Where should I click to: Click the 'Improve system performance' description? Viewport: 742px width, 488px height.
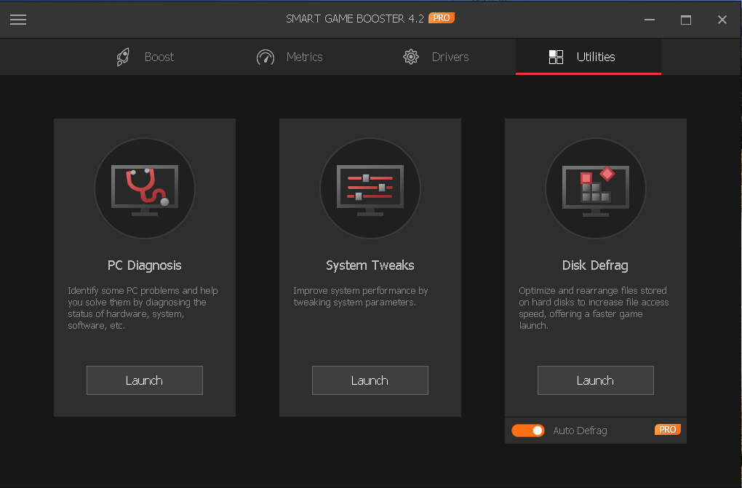click(361, 296)
